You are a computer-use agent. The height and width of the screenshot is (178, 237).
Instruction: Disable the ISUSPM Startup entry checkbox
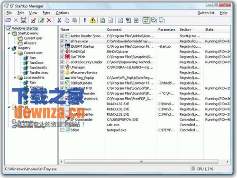(x=62, y=46)
